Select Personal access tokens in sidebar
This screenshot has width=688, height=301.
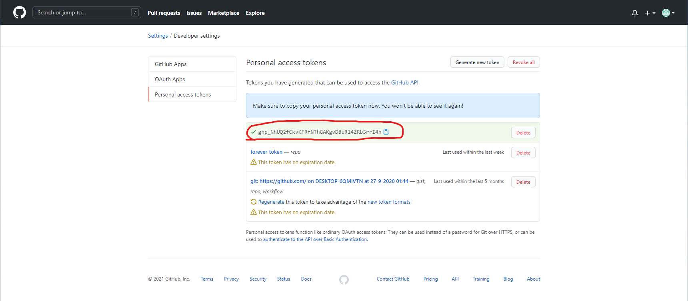click(192, 94)
